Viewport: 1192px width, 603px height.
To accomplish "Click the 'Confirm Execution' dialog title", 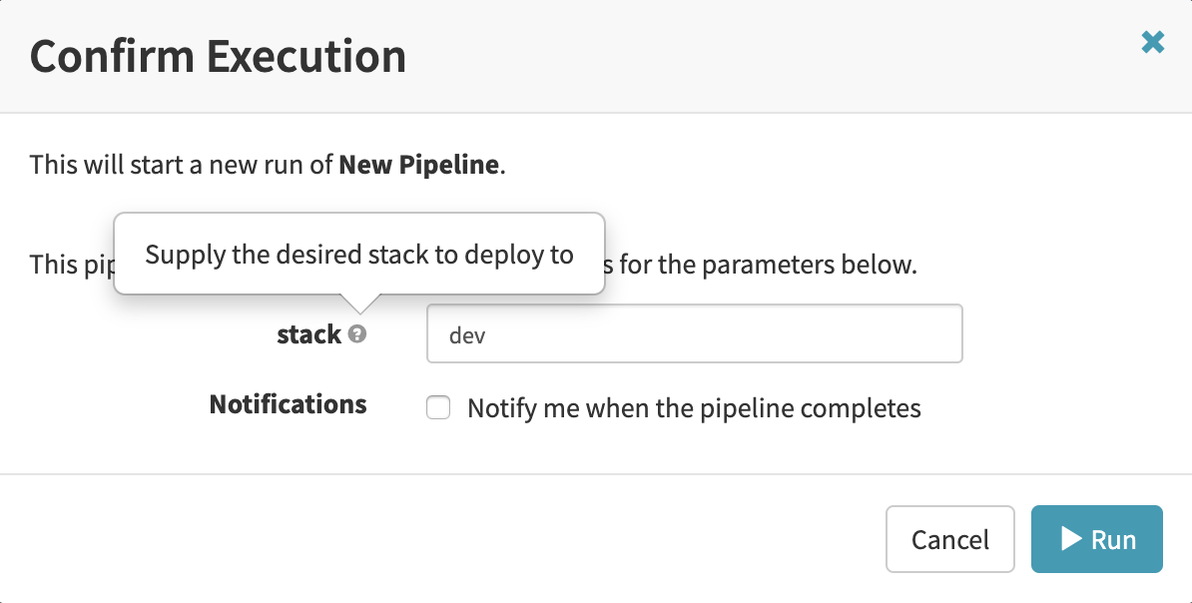I will click(218, 56).
